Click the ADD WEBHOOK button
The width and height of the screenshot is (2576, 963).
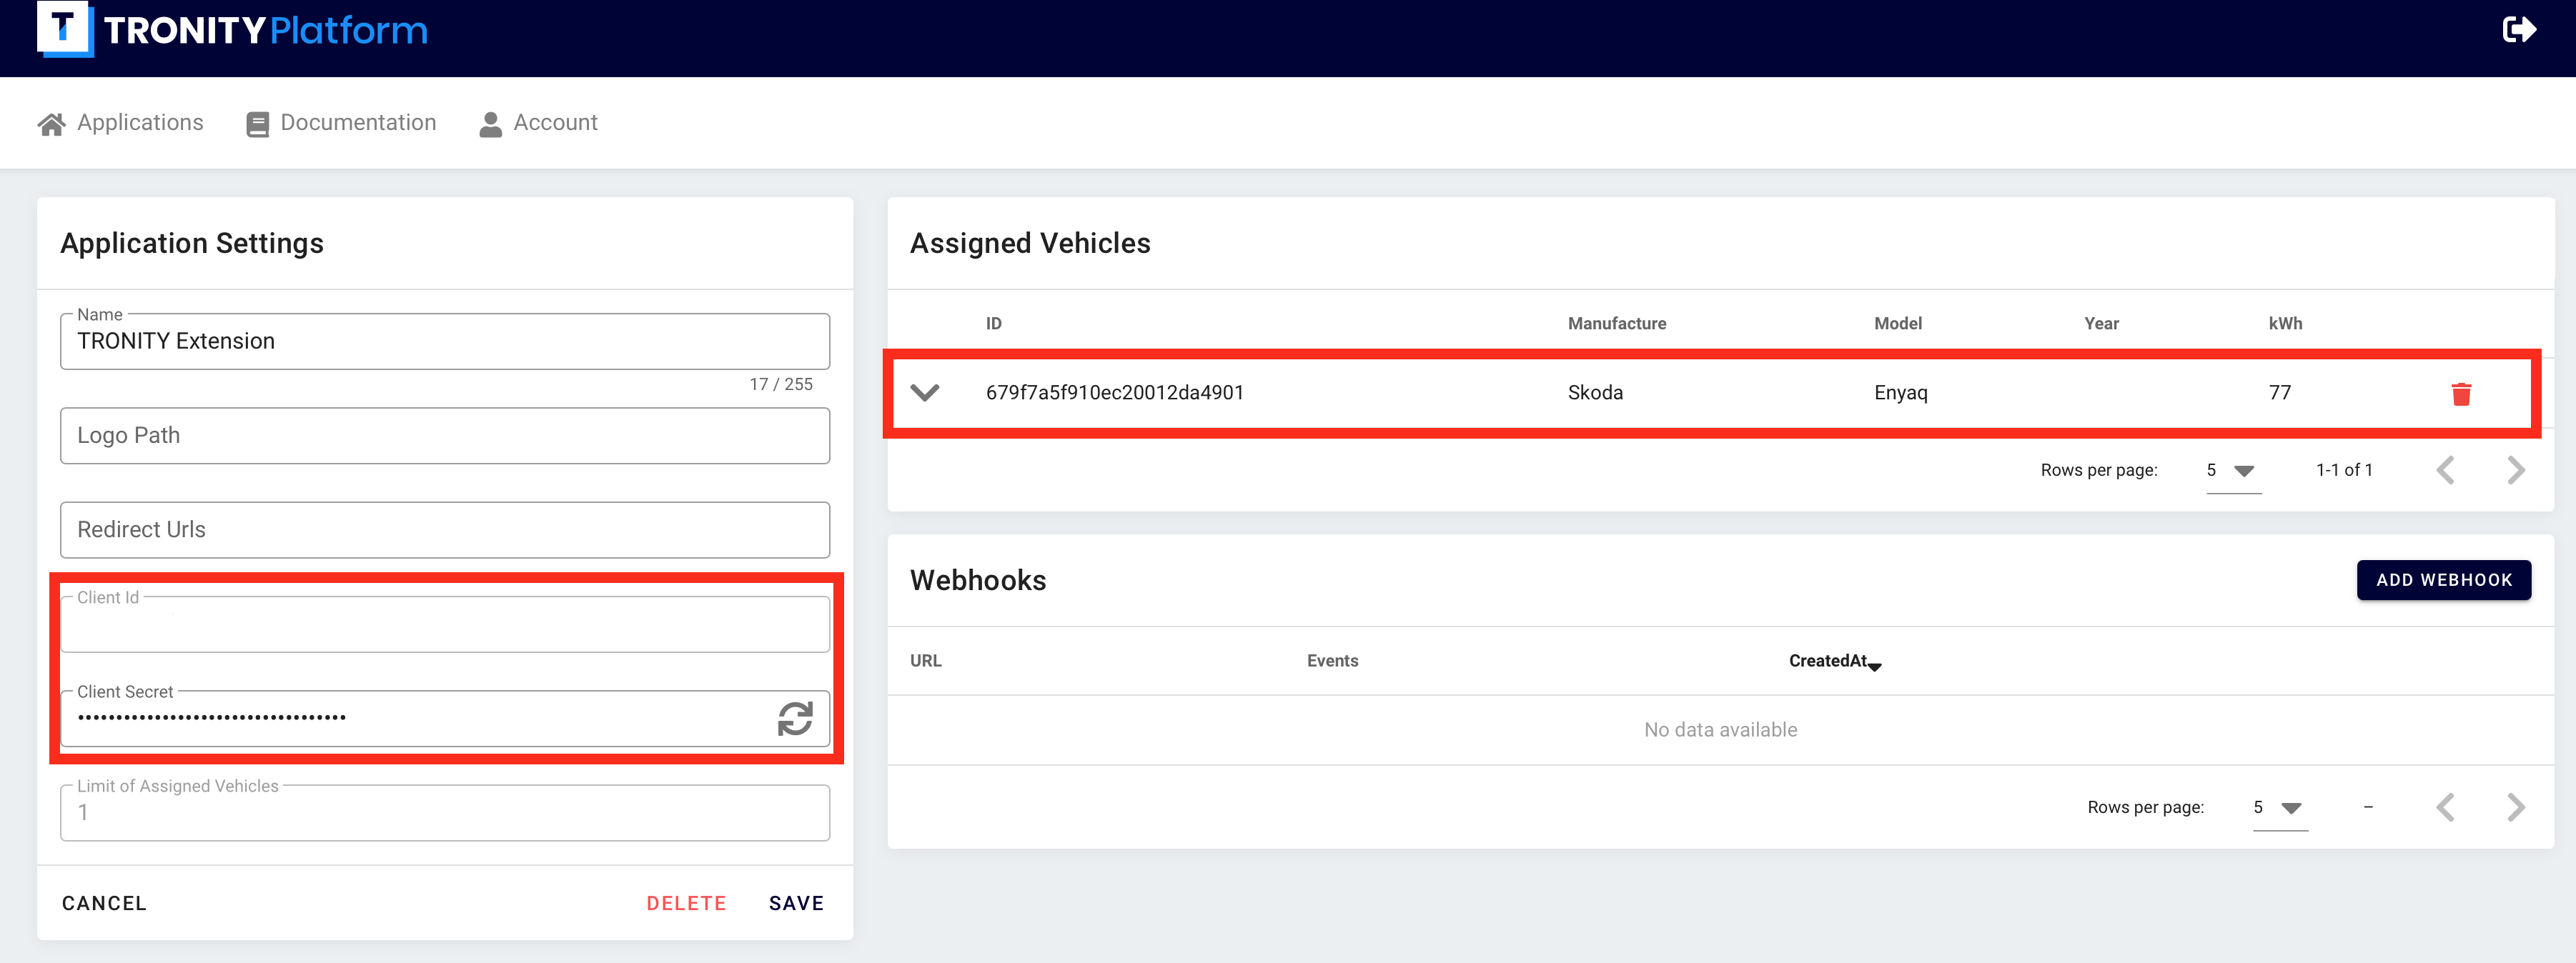pos(2443,580)
